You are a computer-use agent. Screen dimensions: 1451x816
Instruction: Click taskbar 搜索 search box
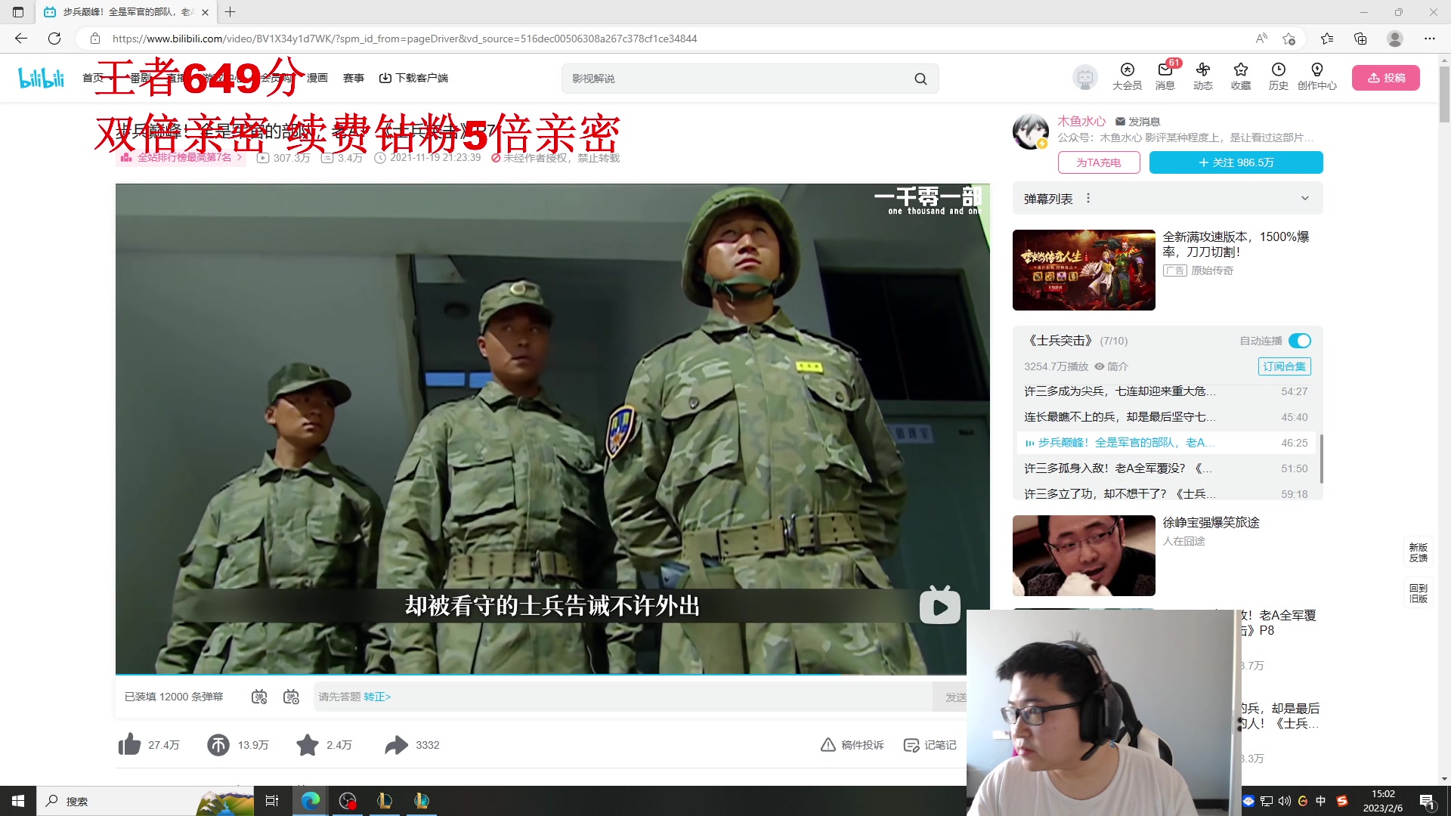144,801
